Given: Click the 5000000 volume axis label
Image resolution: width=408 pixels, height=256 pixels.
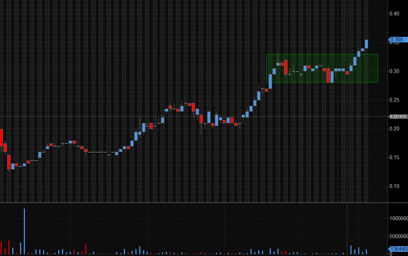Looking at the screenshot, I should [x=399, y=236].
